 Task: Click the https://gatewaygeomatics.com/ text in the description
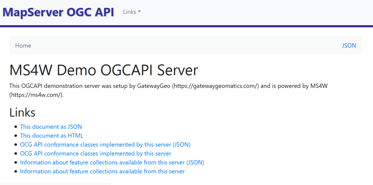coord(215,86)
